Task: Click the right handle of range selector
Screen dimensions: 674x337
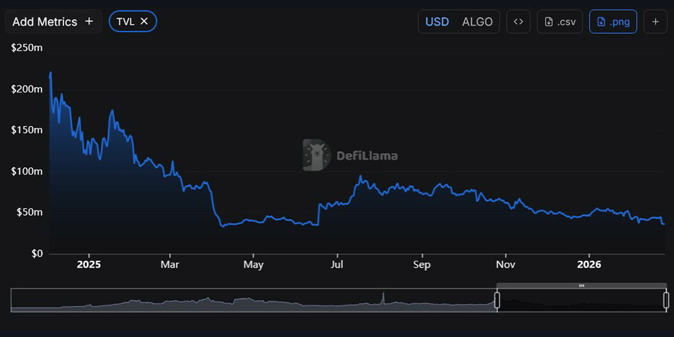Action: tap(666, 300)
